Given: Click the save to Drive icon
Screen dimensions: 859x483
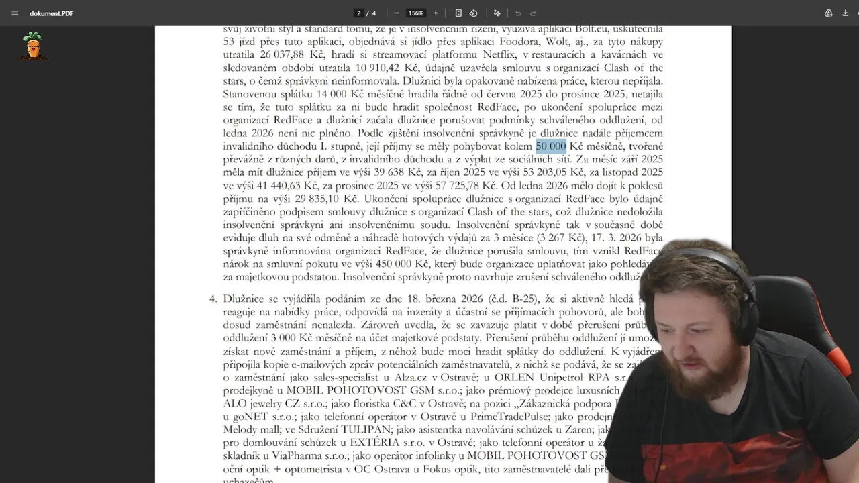Looking at the screenshot, I should coord(829,13).
